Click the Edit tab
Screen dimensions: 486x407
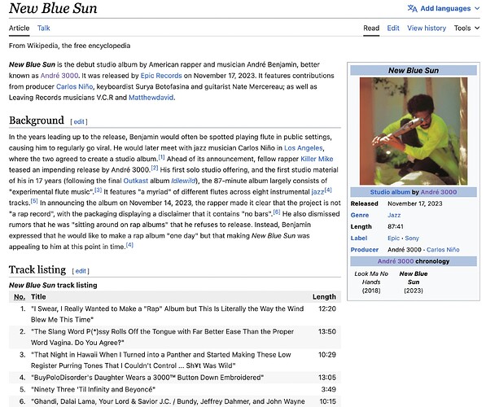tap(393, 28)
